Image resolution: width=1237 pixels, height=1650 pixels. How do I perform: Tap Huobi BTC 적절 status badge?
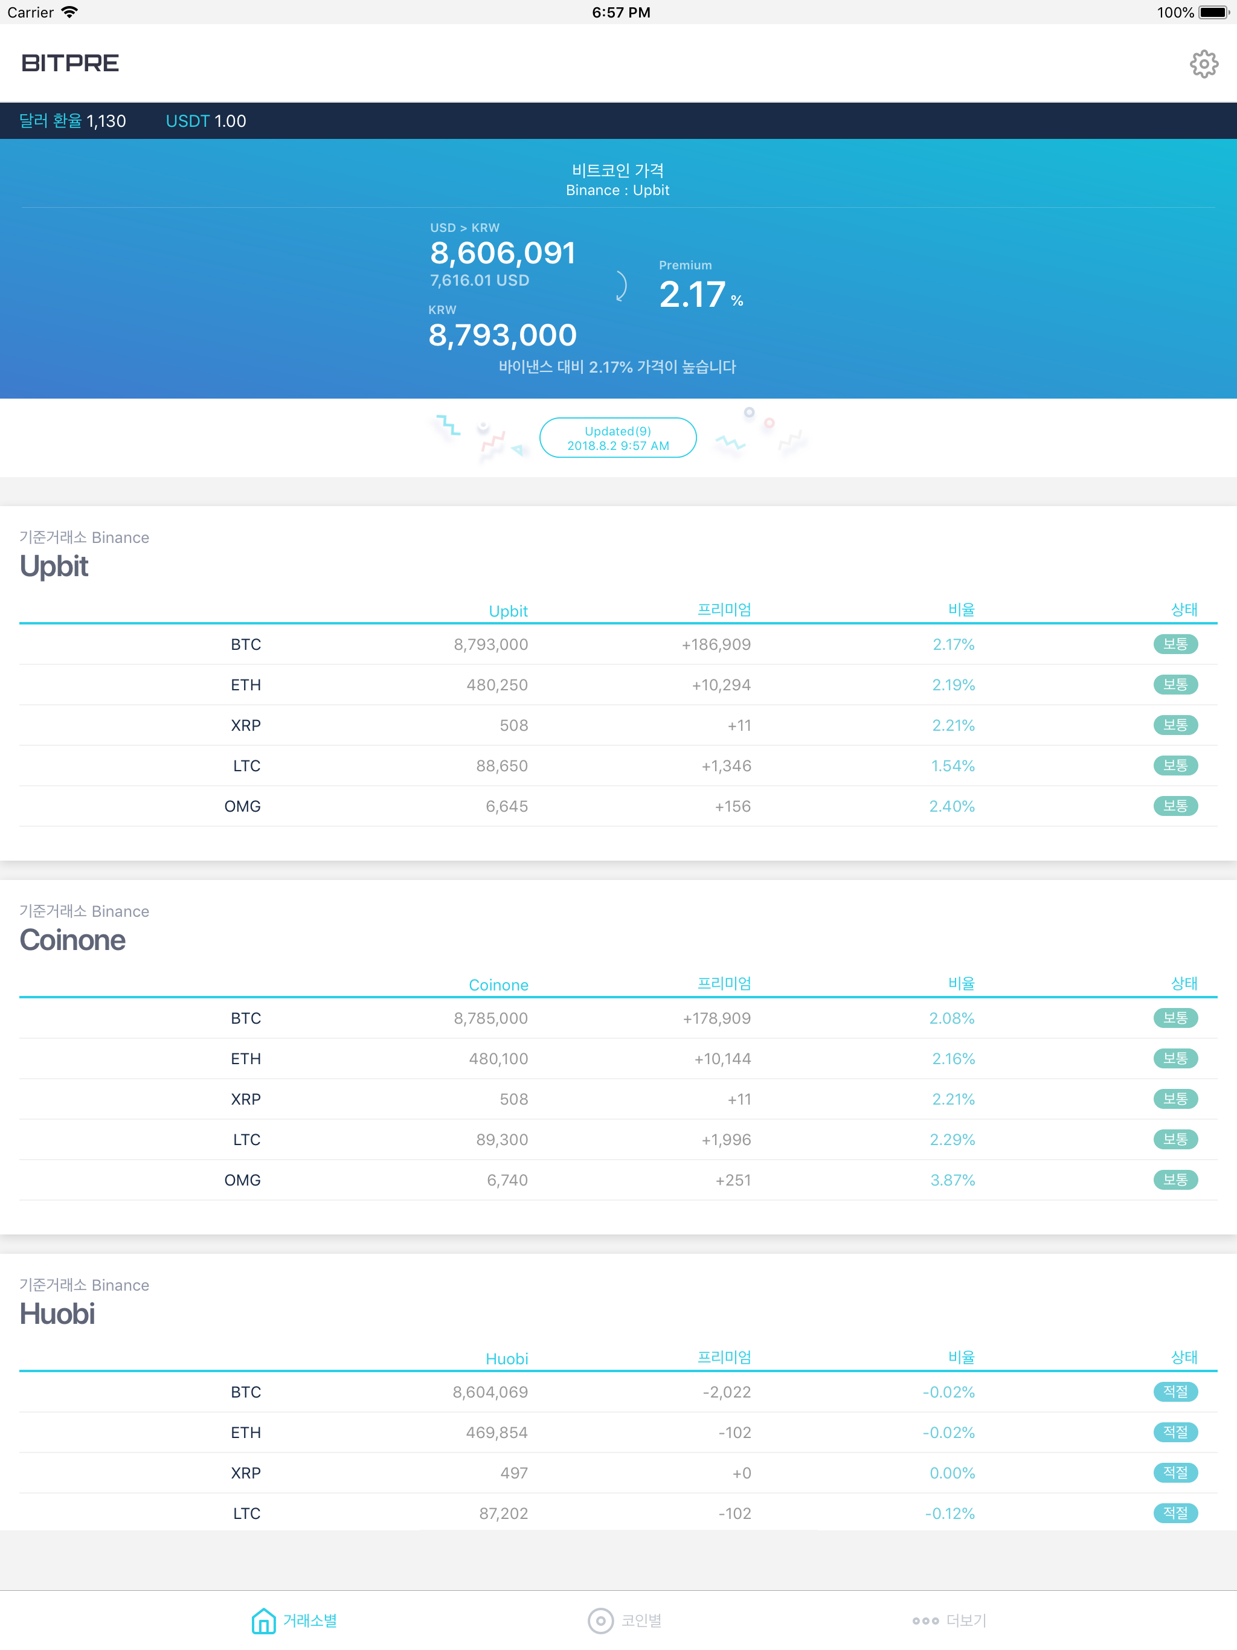pyautogui.click(x=1175, y=1391)
